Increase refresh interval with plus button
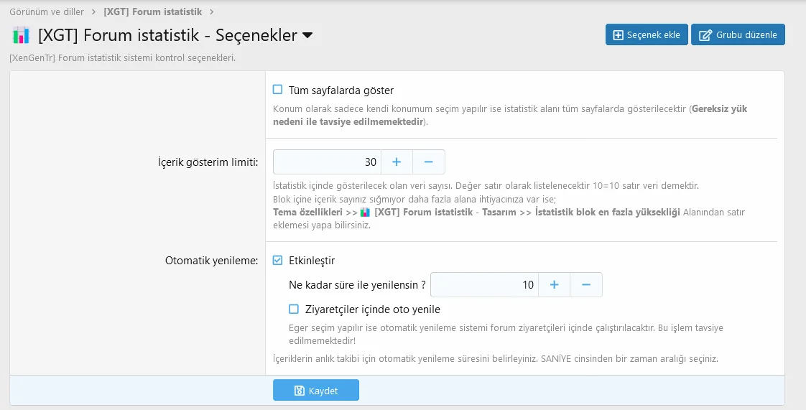Image resolution: width=806 pixels, height=410 pixels. [x=554, y=285]
